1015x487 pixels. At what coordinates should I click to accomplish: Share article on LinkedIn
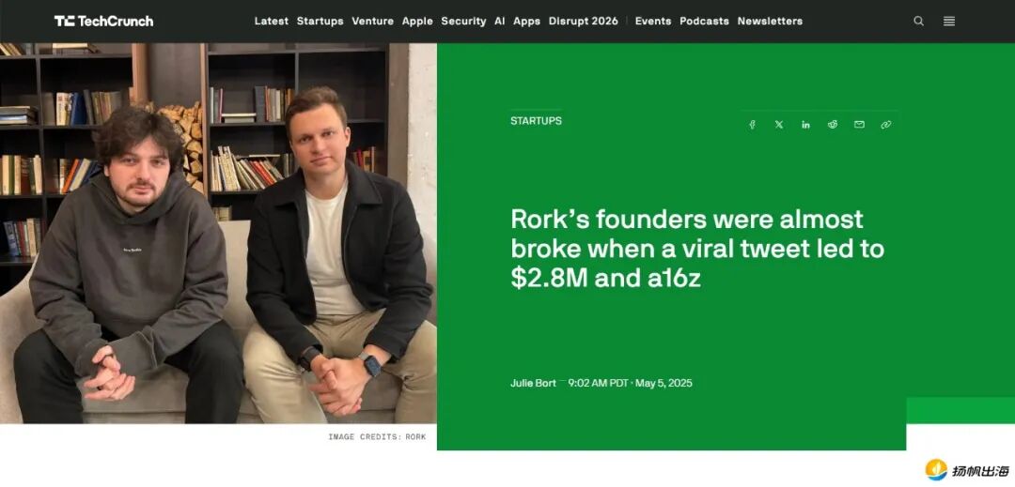pos(805,125)
